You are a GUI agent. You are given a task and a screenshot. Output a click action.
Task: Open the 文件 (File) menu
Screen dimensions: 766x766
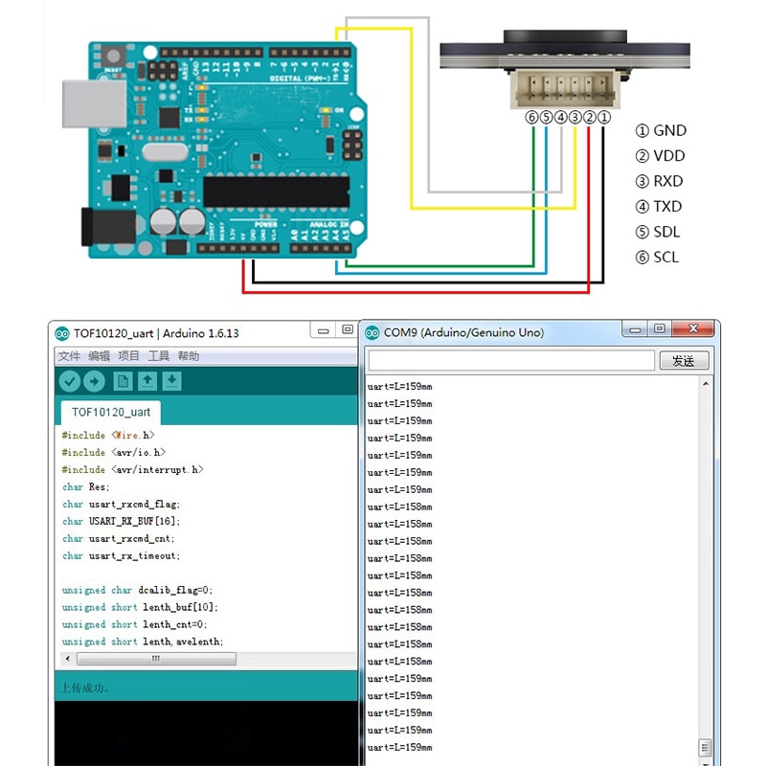(x=72, y=355)
